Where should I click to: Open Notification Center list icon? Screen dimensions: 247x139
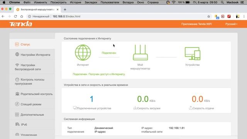[242, 2]
